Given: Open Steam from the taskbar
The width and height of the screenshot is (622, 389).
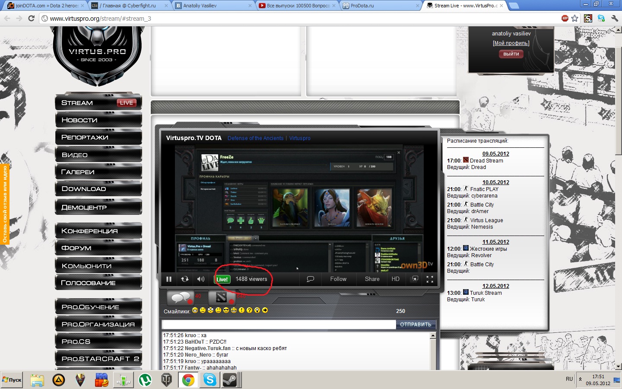Looking at the screenshot, I should [229, 380].
